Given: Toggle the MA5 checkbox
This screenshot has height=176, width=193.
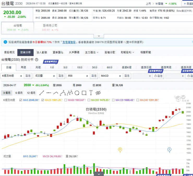Looking at the screenshot, I should pos(21,100).
